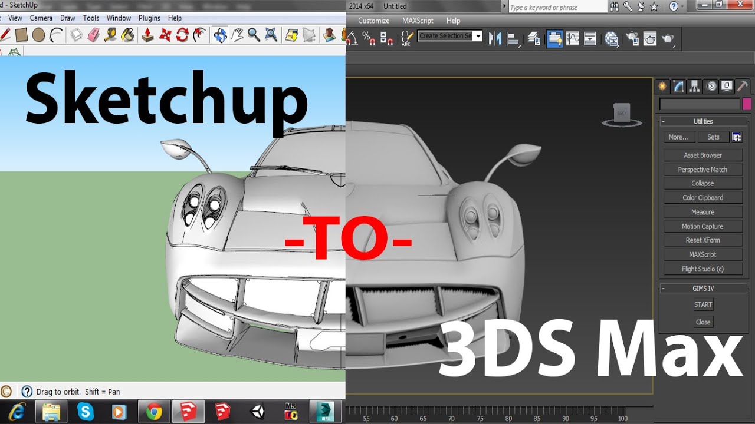Select the SketchUp Arc tool
This screenshot has height=424, width=755.
pos(56,35)
